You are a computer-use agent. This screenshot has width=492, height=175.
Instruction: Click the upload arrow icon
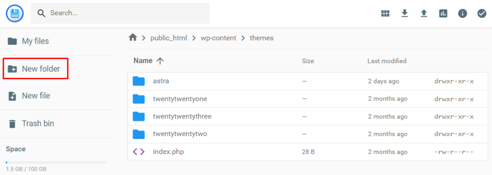point(424,13)
